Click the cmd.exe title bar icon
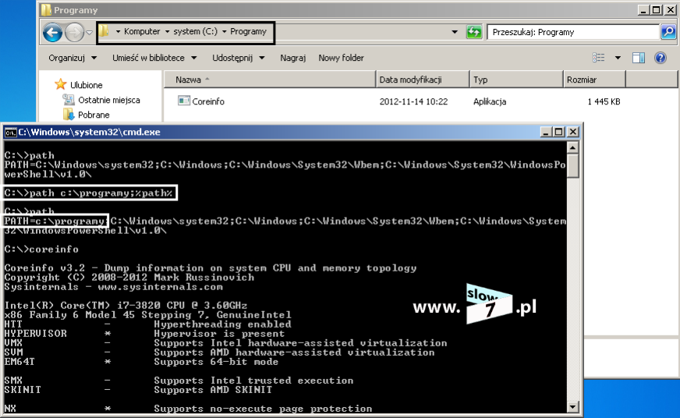Screen dimensions: 680x418 (10, 133)
